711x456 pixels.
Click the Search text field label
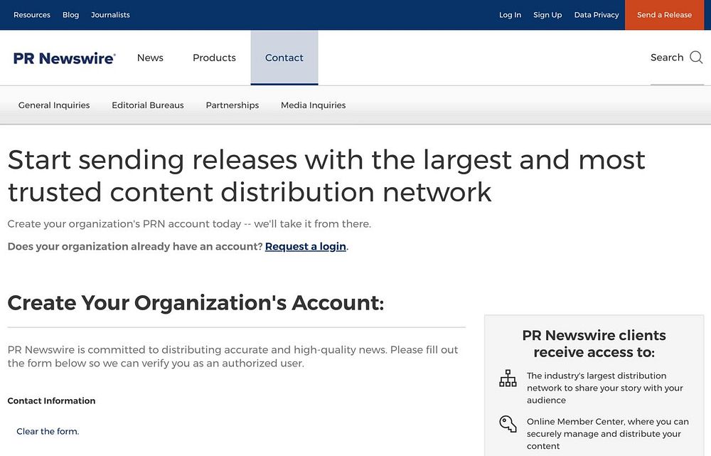[x=667, y=58]
